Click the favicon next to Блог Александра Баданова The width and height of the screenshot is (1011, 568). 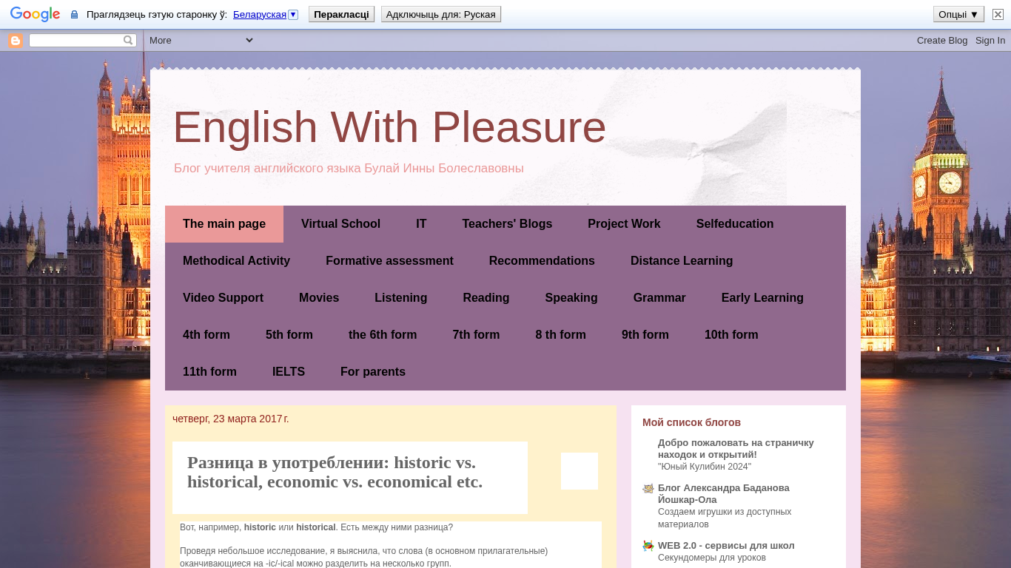(x=648, y=489)
